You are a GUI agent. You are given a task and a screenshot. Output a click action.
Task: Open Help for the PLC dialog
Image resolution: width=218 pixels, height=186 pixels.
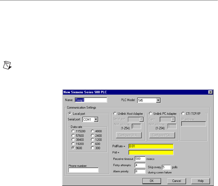click(x=201, y=181)
